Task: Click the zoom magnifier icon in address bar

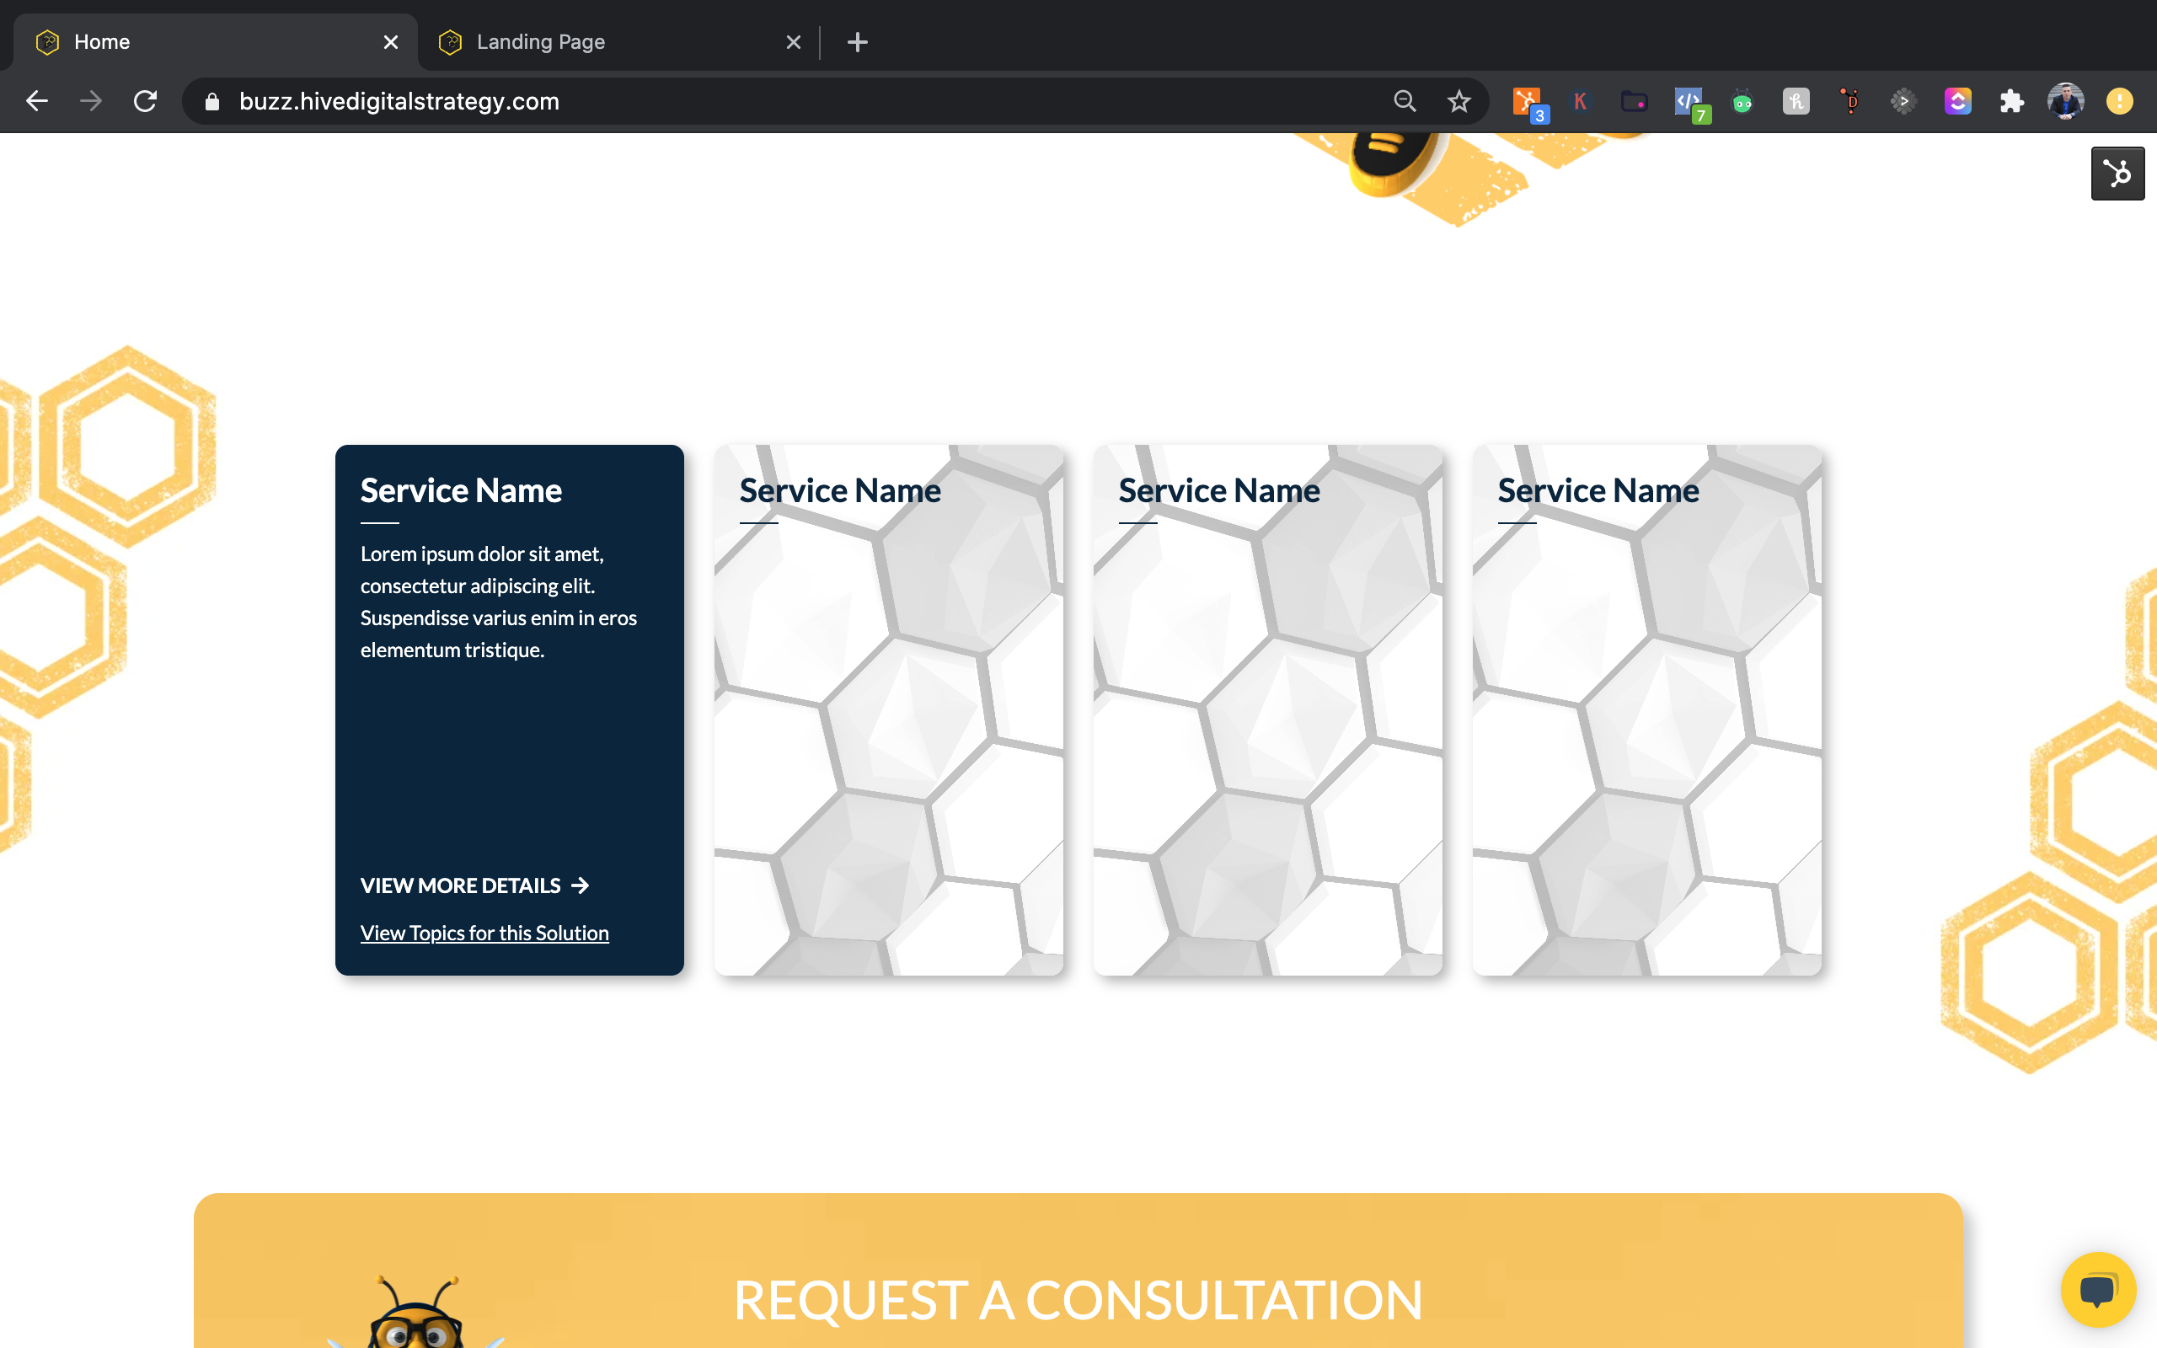Action: click(1405, 102)
